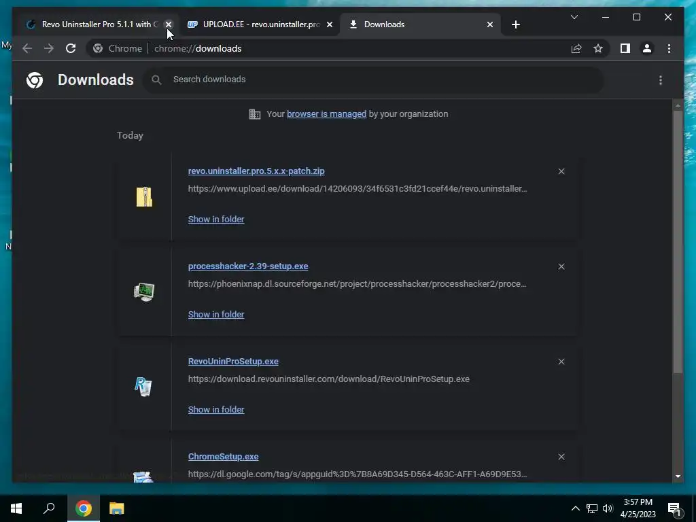Click the zip file icon for revo patch
This screenshot has height=522, width=696.
coord(144,196)
